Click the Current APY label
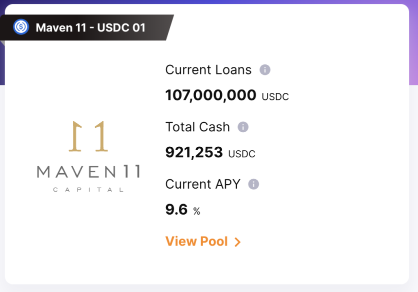The height and width of the screenshot is (292, 418). click(203, 184)
